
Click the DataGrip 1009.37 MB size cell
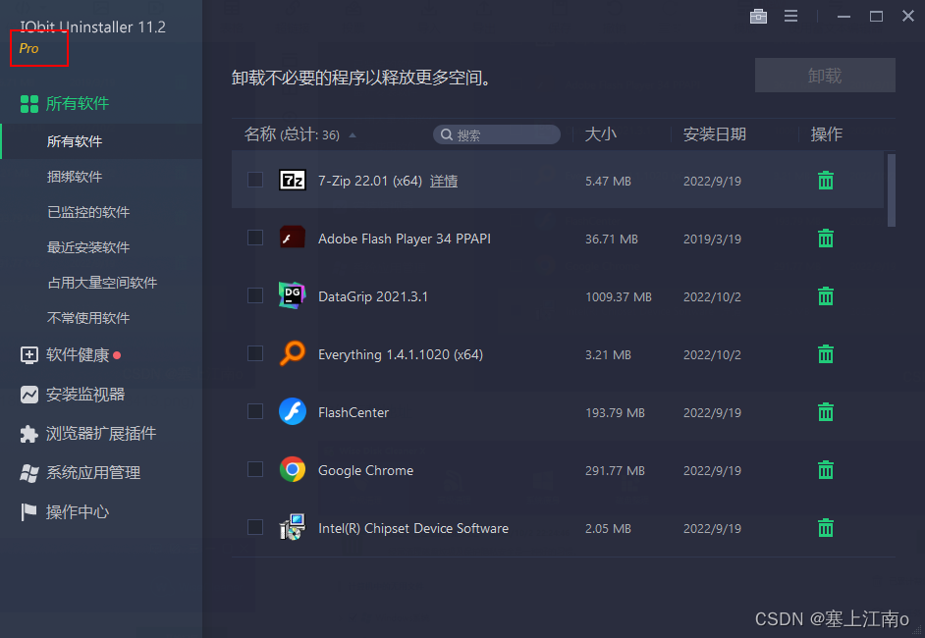coord(619,297)
